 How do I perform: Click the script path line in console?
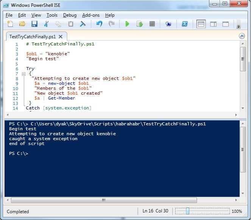[x=108, y=124]
